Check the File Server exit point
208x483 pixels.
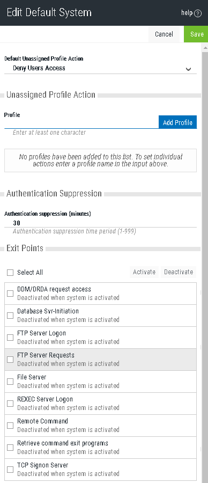10,382
